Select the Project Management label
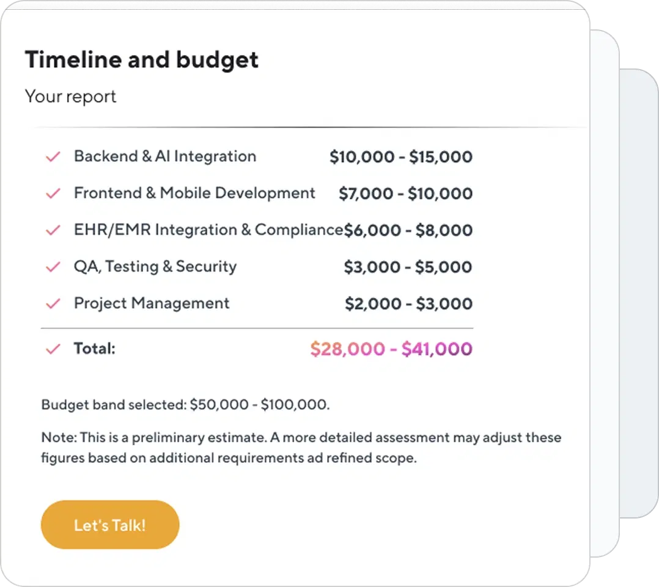The height and width of the screenshot is (587, 659). pos(152,303)
